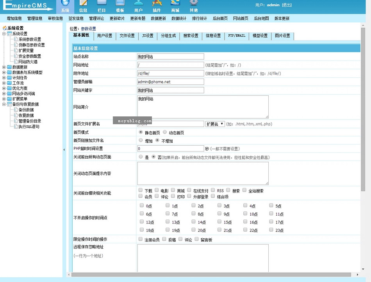This screenshot has width=371, height=282.
Task: Expand the 优化方案 tree node
Action: click(4, 89)
